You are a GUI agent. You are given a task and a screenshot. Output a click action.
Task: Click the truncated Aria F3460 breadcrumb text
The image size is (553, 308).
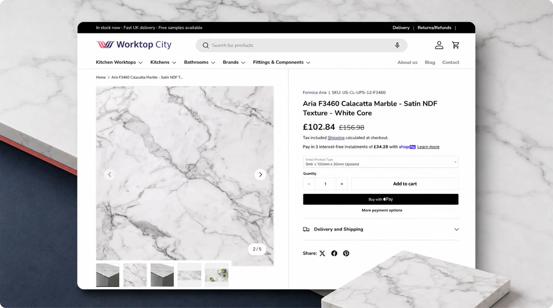click(x=147, y=77)
